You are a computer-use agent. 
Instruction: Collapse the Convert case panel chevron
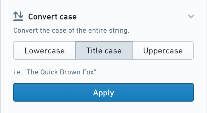point(191,16)
